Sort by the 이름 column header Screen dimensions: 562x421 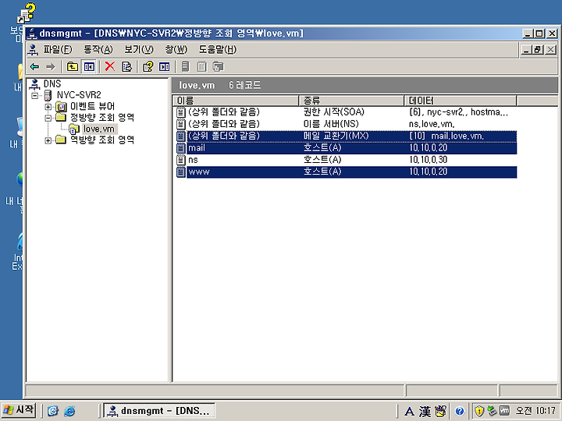236,101
